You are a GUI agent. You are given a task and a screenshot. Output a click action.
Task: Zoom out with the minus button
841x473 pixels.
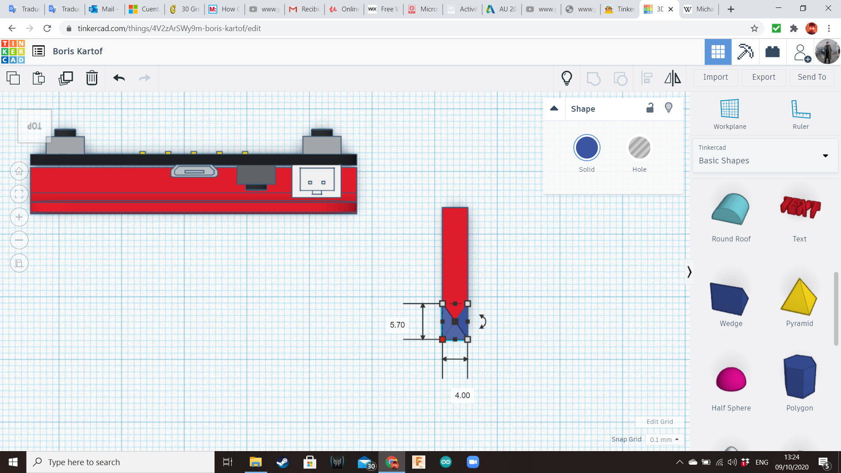(19, 240)
